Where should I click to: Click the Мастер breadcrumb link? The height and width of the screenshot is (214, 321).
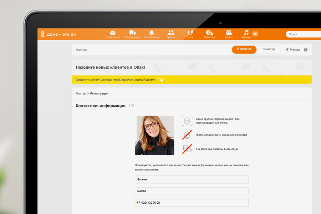[81, 93]
